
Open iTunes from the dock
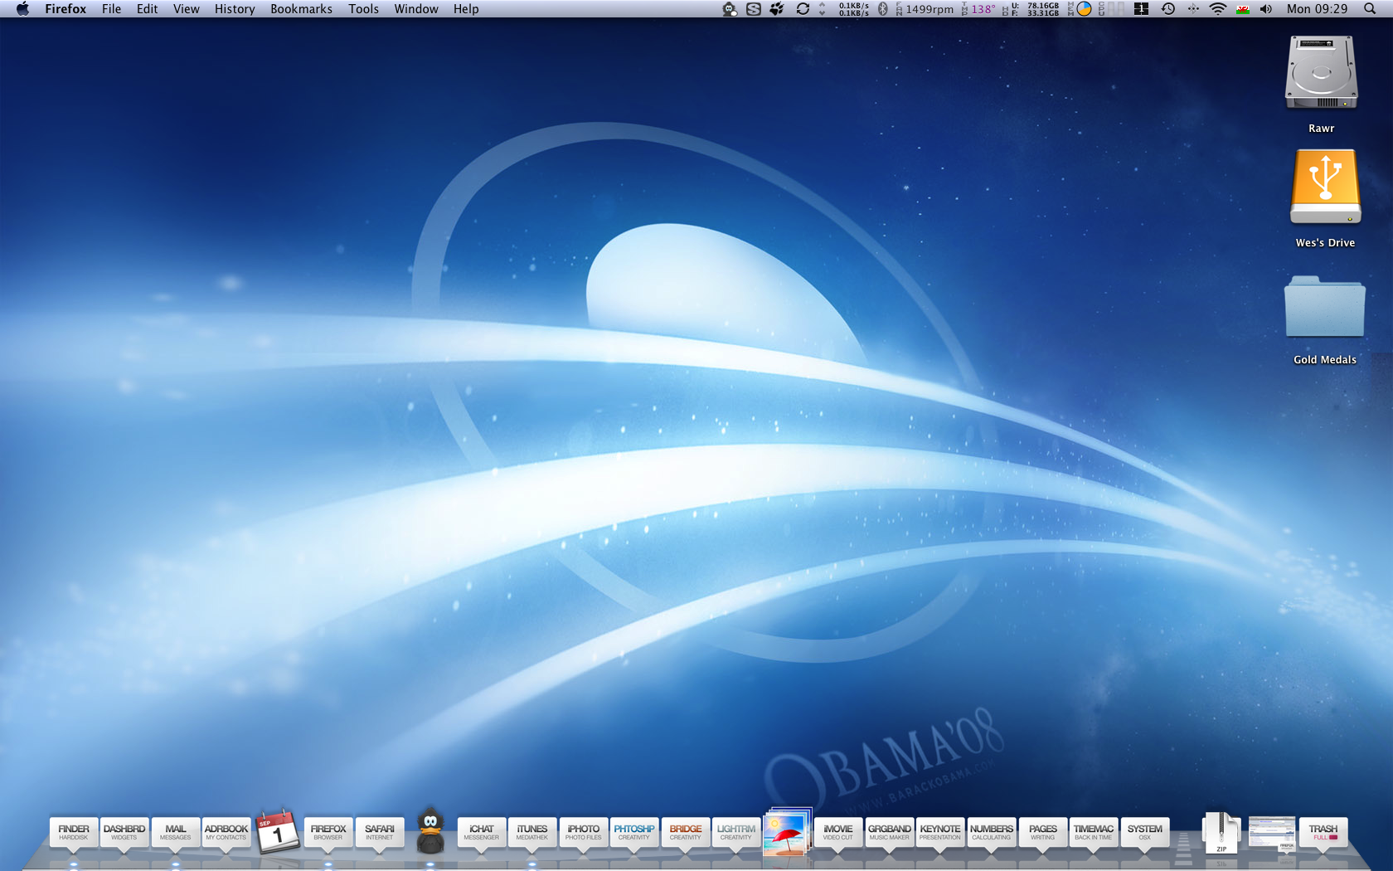click(x=532, y=833)
